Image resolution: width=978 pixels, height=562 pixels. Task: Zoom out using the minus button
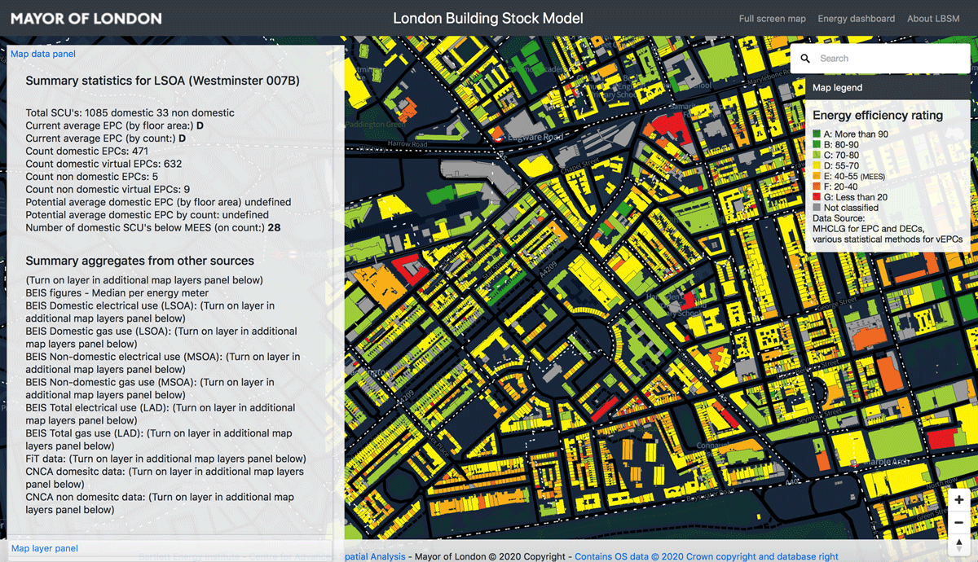pyautogui.click(x=958, y=522)
